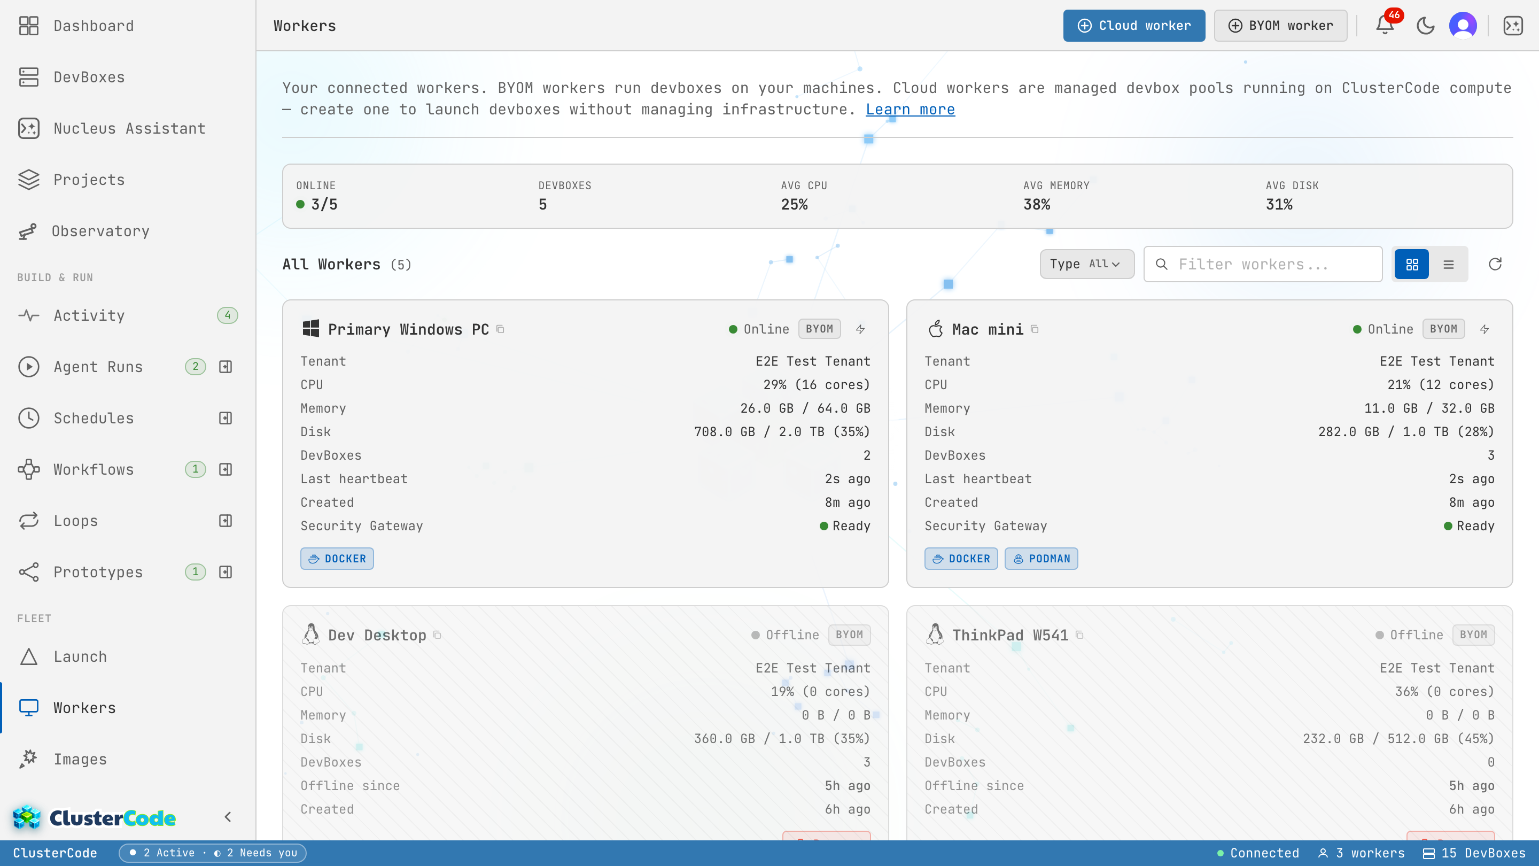Refresh the workers list
The image size is (1539, 866).
pyautogui.click(x=1495, y=264)
